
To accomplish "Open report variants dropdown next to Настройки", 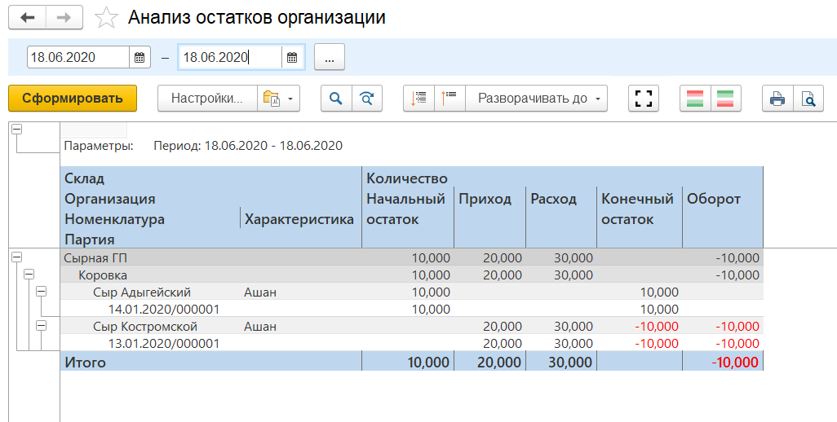I will coord(278,99).
